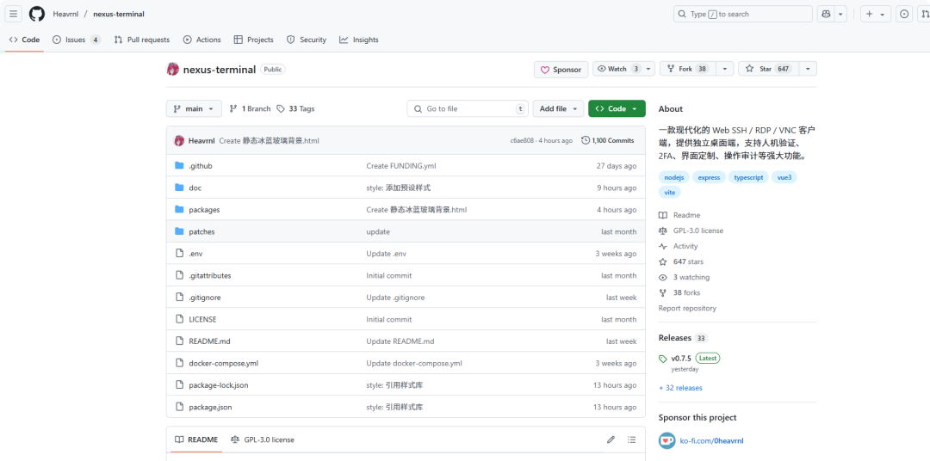Image resolution: width=930 pixels, height=461 pixels.
Task: Expand the Star lists caret
Action: tap(808, 69)
